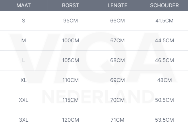Click the 110CM chest measurement
This screenshot has height=130, width=188.
tap(70, 80)
